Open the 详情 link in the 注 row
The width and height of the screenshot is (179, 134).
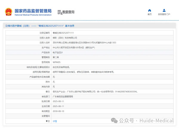[x=55, y=121]
